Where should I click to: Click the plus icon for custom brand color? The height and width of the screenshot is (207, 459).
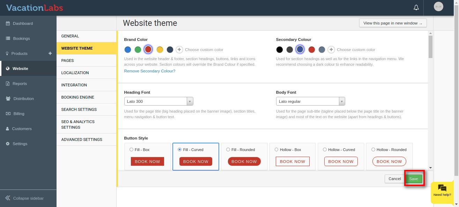(x=179, y=50)
